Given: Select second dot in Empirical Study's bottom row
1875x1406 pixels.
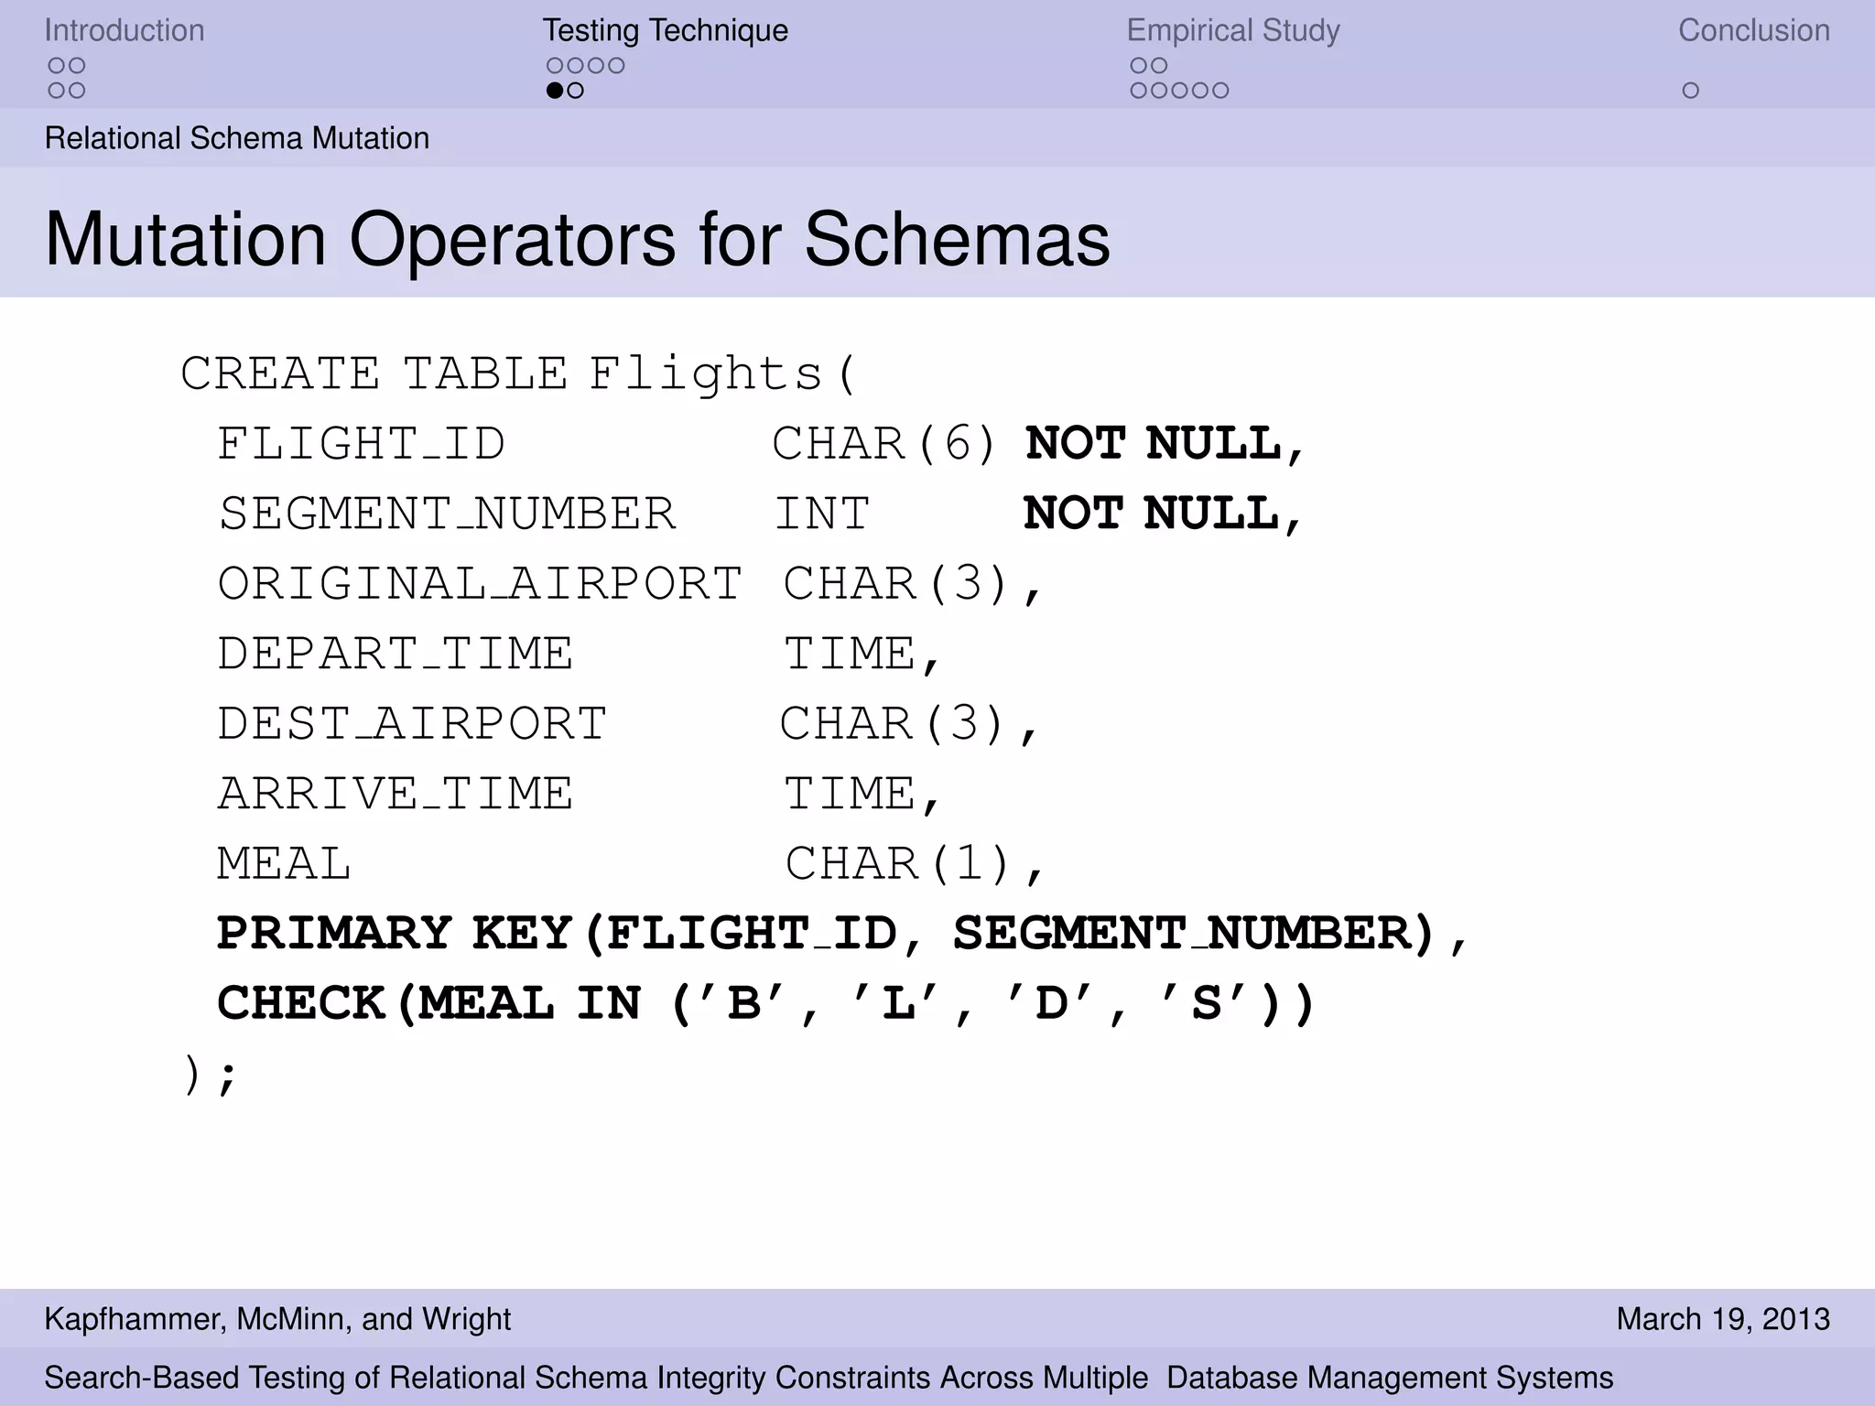Looking at the screenshot, I should tap(1159, 91).
